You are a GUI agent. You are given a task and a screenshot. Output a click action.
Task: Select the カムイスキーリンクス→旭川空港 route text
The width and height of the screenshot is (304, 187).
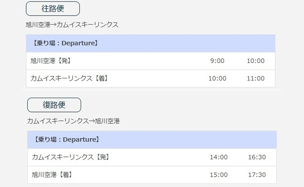(x=73, y=121)
